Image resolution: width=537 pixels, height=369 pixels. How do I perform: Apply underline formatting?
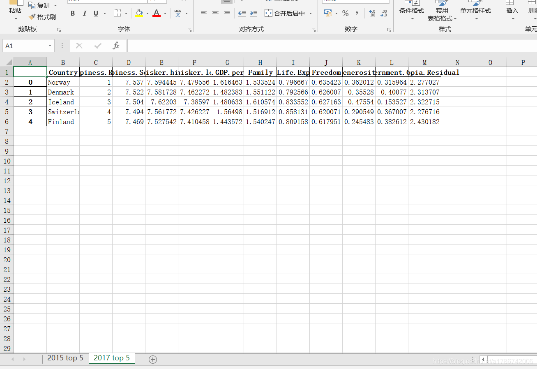(x=96, y=13)
